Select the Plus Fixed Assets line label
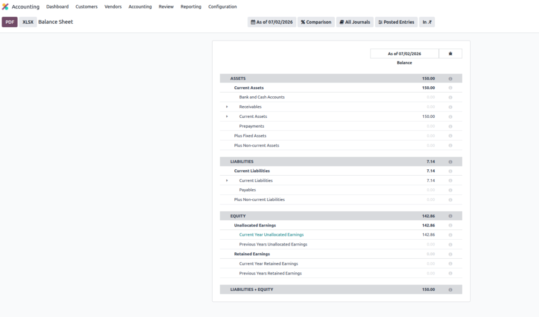 [250, 136]
